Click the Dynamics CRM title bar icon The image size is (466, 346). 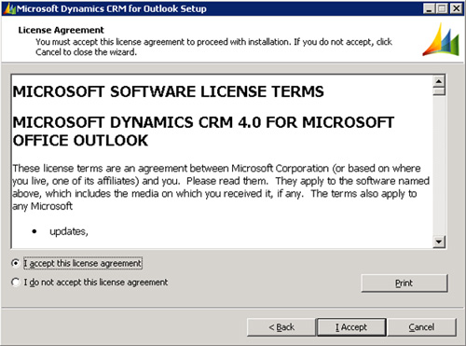tap(9, 8)
